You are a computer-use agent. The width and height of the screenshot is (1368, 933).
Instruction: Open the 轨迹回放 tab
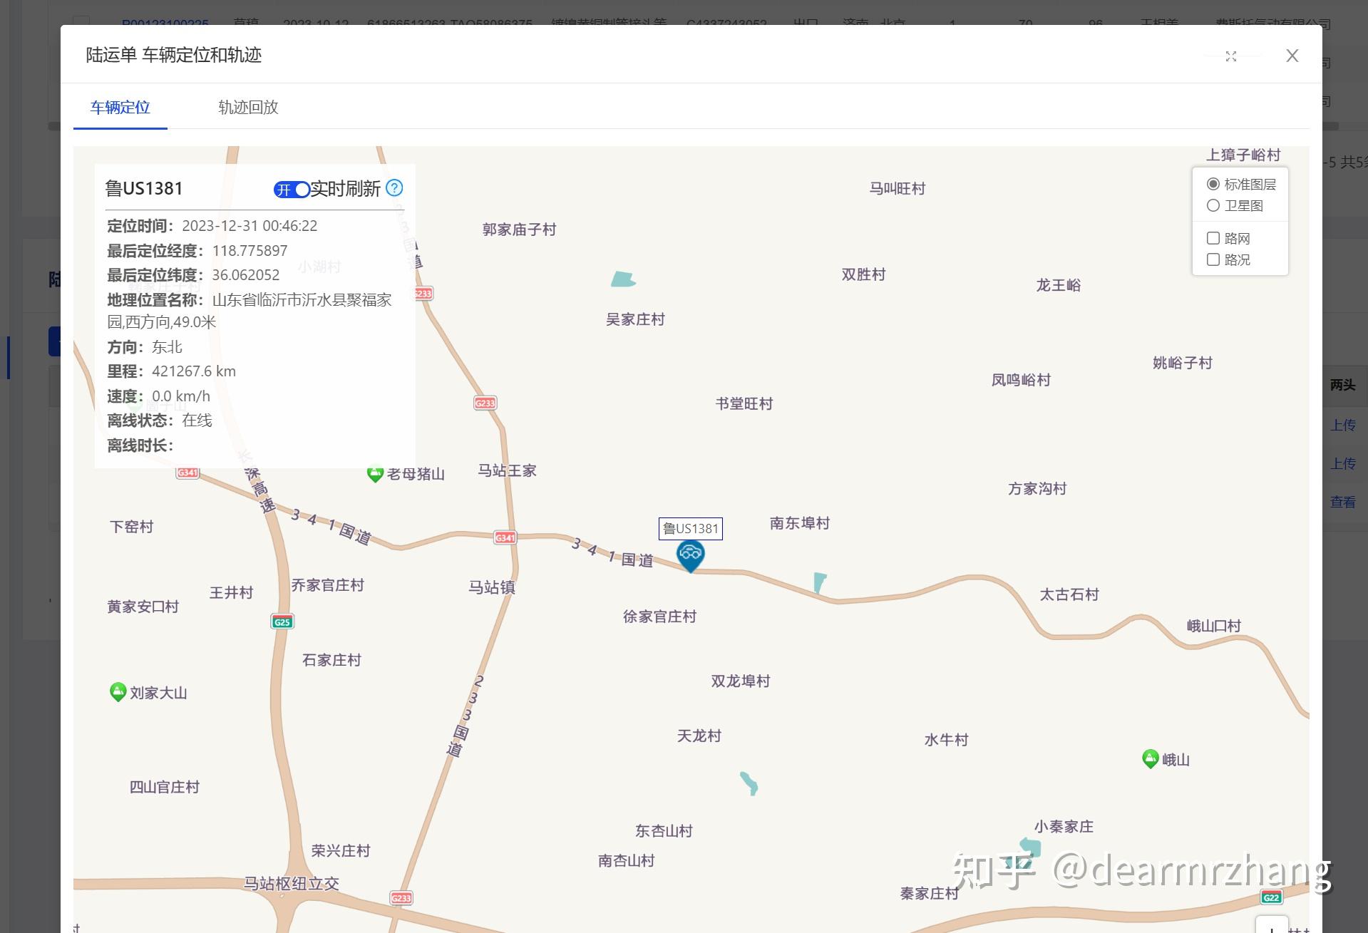[248, 108]
